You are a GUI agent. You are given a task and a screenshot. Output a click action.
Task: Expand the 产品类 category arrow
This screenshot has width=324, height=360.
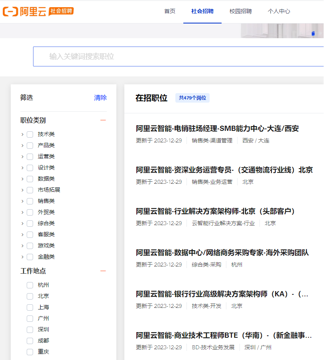[22, 146]
